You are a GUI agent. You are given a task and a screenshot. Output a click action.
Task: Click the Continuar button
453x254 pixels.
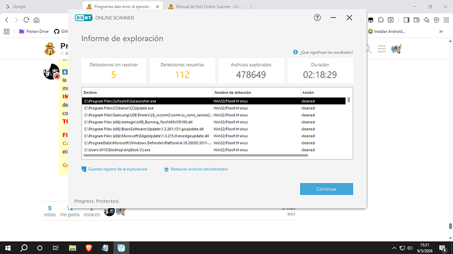pos(326,189)
